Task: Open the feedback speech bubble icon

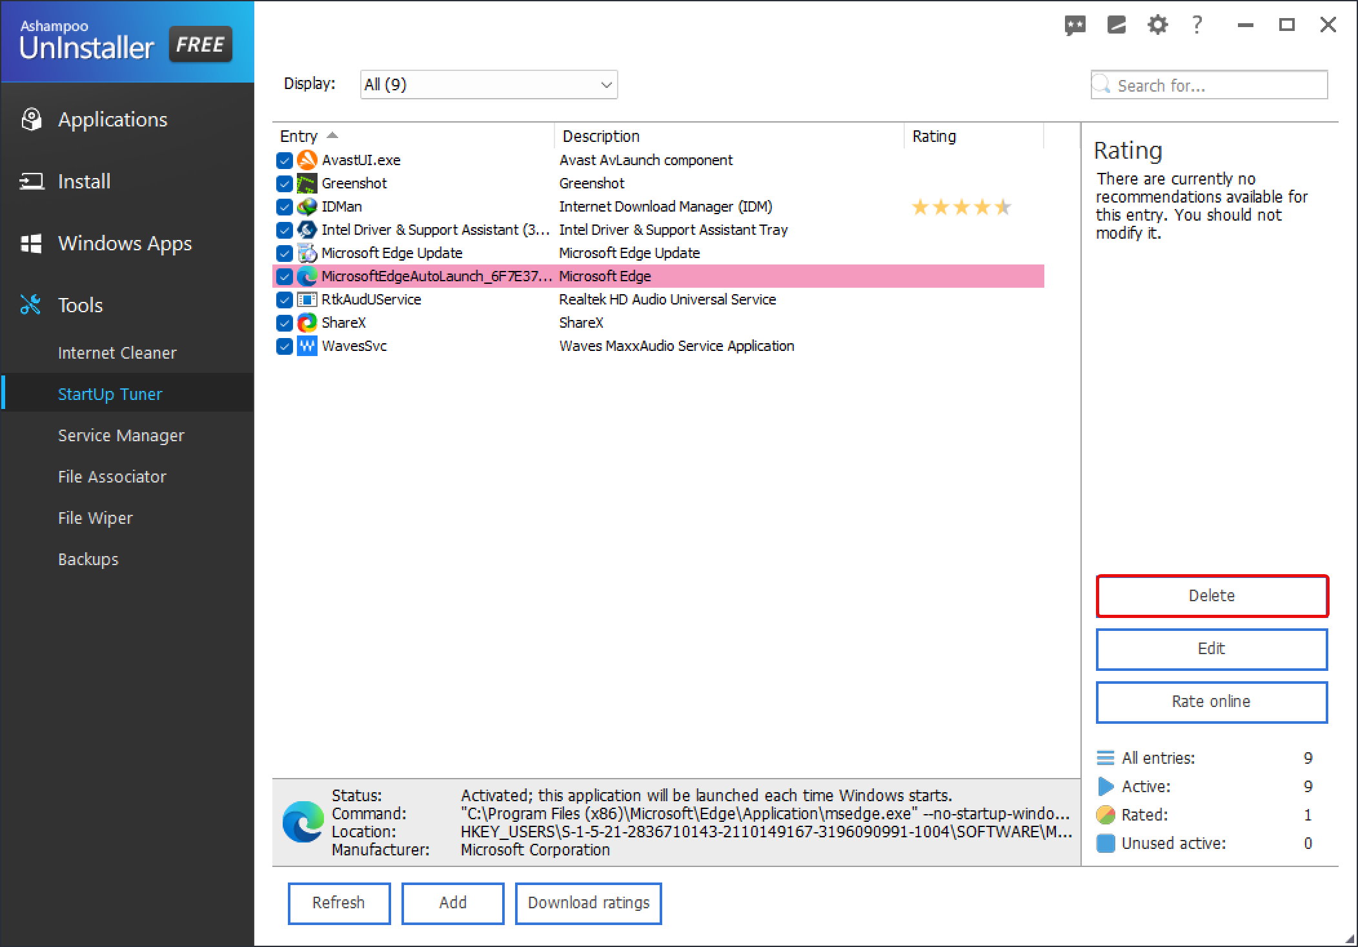Action: pyautogui.click(x=1075, y=26)
